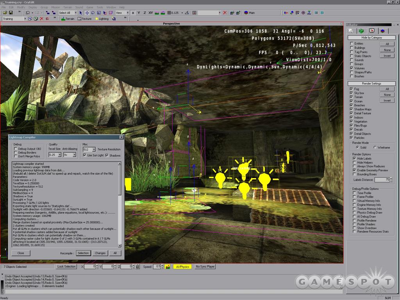This screenshot has width=400, height=300.
Task: Enable Debug Borders in Lightmap Compiler
Action: coord(16,153)
